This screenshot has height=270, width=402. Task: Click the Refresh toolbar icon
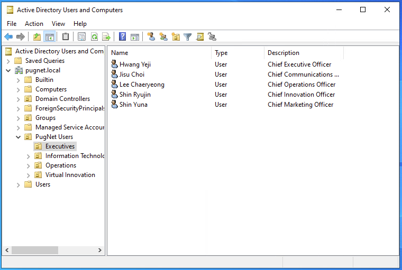(x=94, y=37)
